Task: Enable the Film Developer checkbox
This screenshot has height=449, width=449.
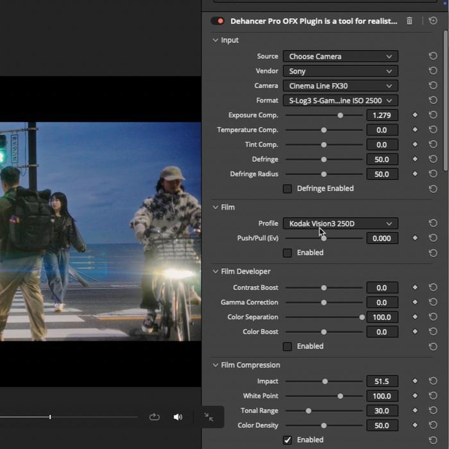Action: tap(287, 346)
